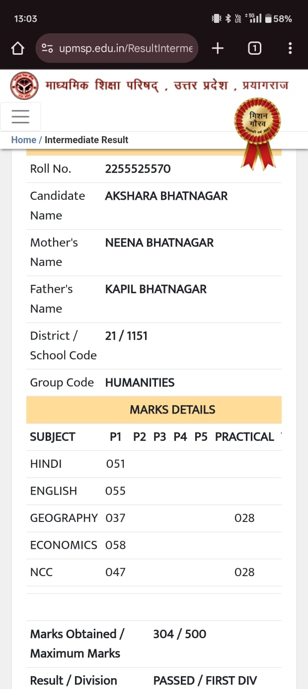Tap the site info icon in address bar

coord(48,48)
